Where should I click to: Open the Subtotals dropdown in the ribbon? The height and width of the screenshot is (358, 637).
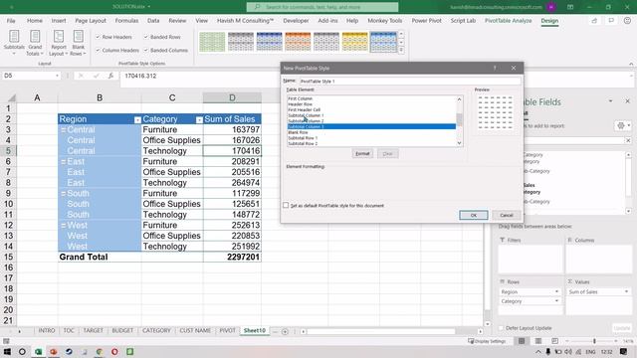[14, 43]
